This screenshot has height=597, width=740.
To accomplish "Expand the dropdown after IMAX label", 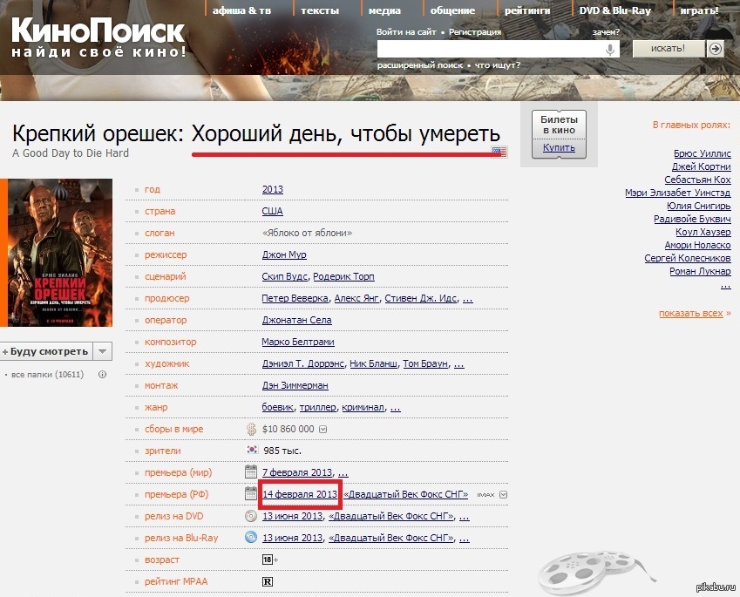I will pos(503,495).
